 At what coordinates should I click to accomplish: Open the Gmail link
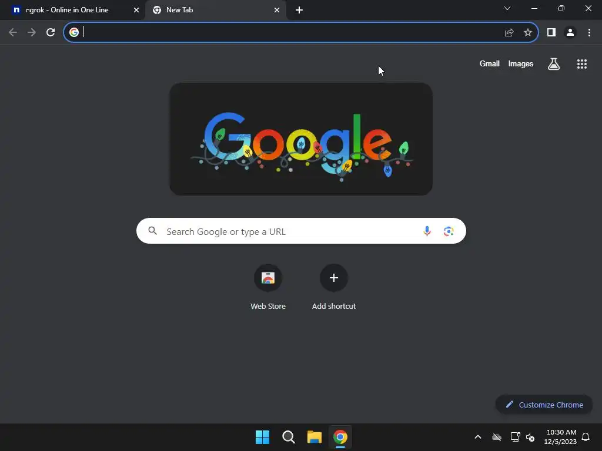coord(490,63)
